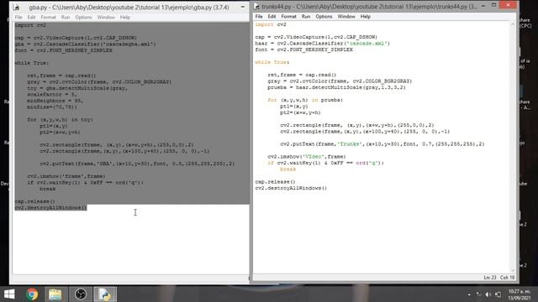The image size is (538, 302).
Task: Click the 'break' statement in trunks44.py
Action: [x=287, y=169]
